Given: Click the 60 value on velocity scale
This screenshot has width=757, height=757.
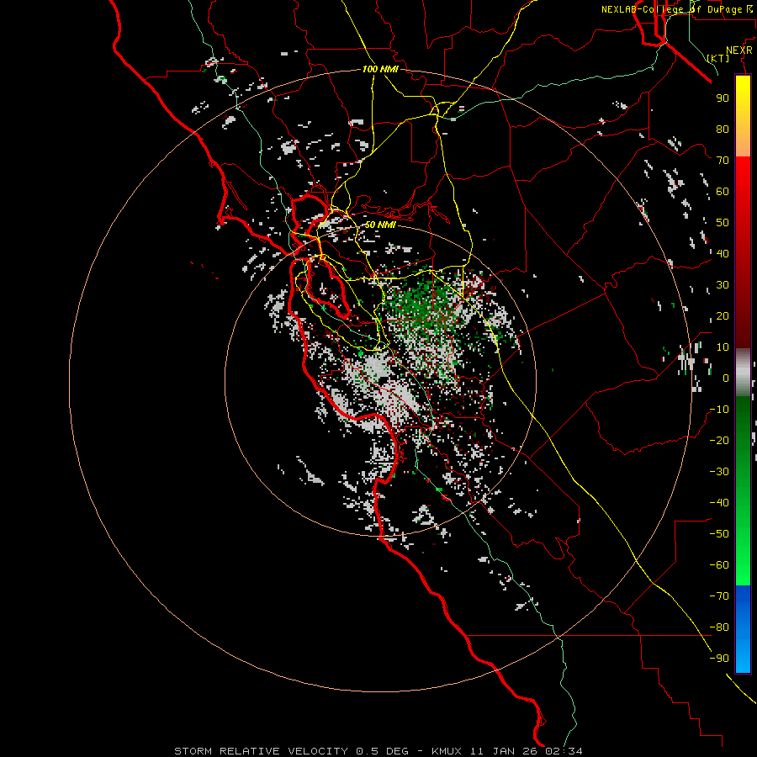Looking at the screenshot, I should (723, 191).
